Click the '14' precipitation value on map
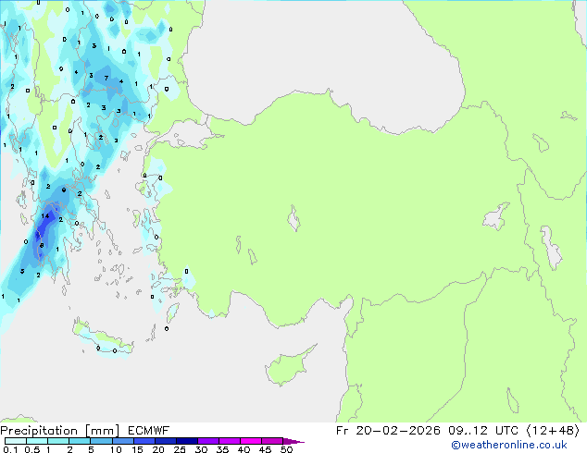The image size is (587, 453). pos(45,215)
